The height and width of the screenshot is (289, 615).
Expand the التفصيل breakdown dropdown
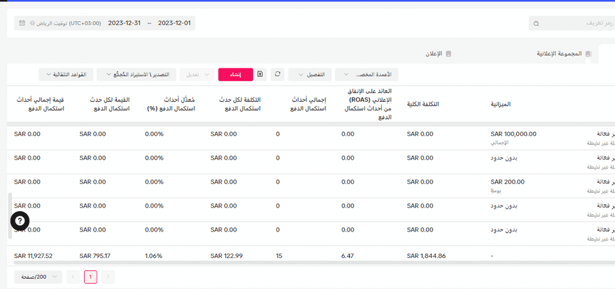[310, 74]
